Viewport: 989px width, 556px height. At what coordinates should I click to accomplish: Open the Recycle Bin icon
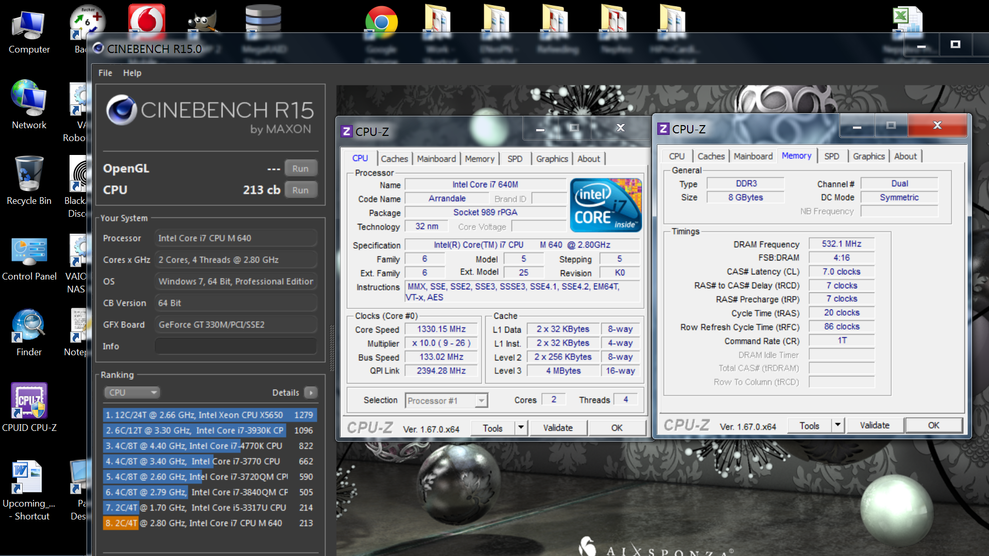29,181
